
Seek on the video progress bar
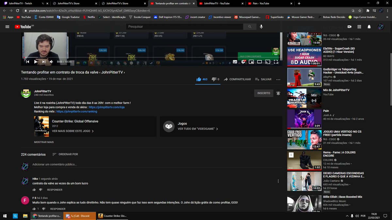pyautogui.click(x=152, y=57)
